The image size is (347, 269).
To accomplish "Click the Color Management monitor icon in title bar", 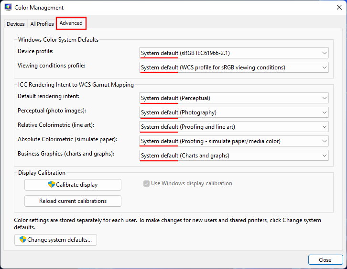I will tap(8, 7).
